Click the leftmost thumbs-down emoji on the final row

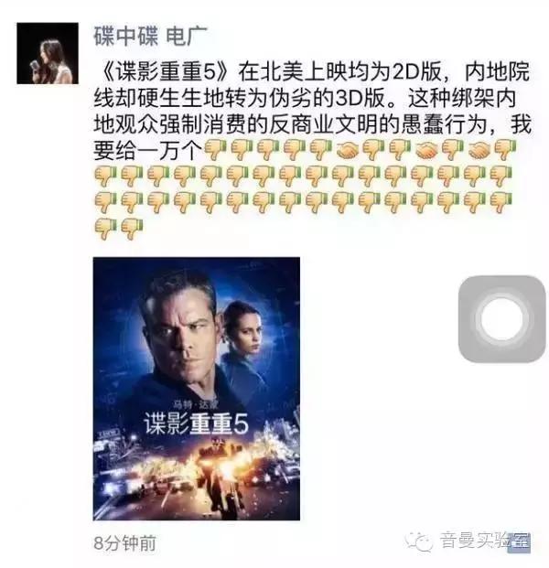coord(105,229)
